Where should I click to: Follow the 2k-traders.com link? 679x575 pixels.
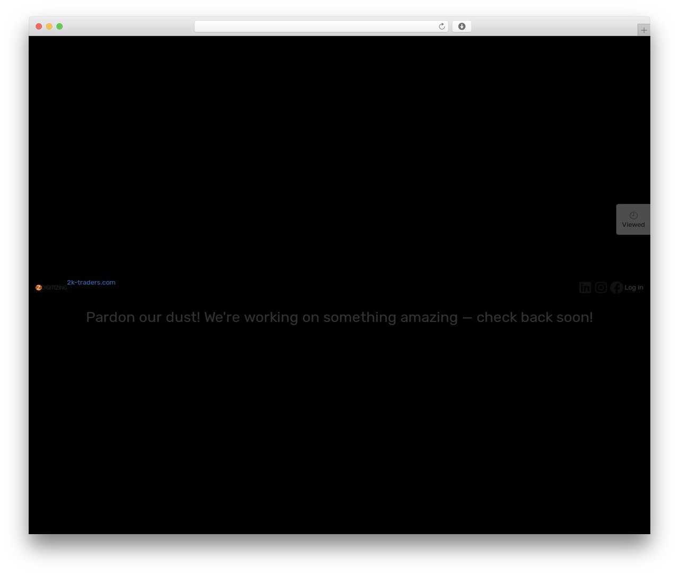tap(91, 282)
